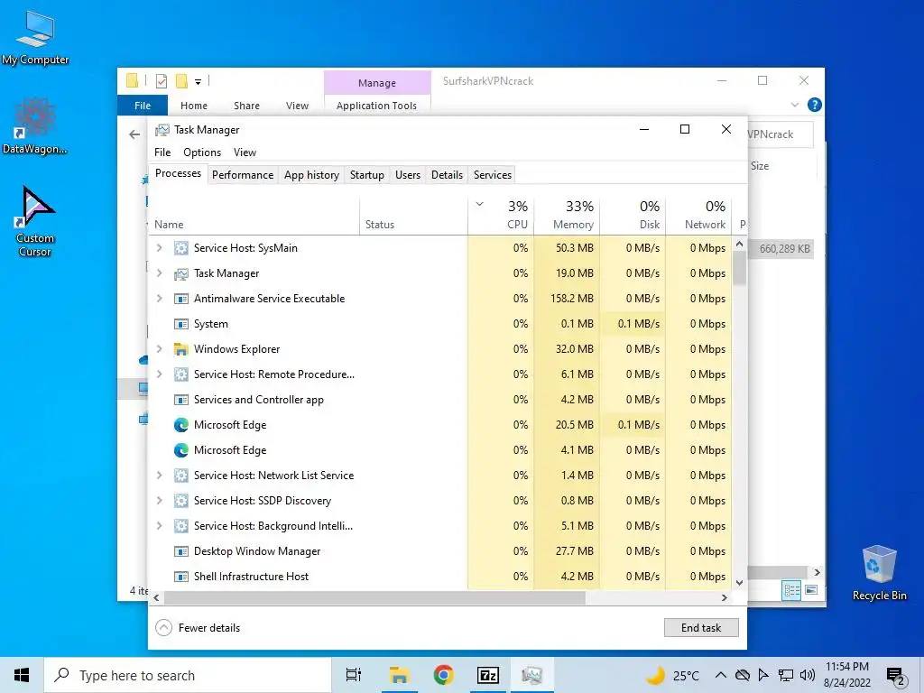Click the Services and Controller app icon

[180, 400]
